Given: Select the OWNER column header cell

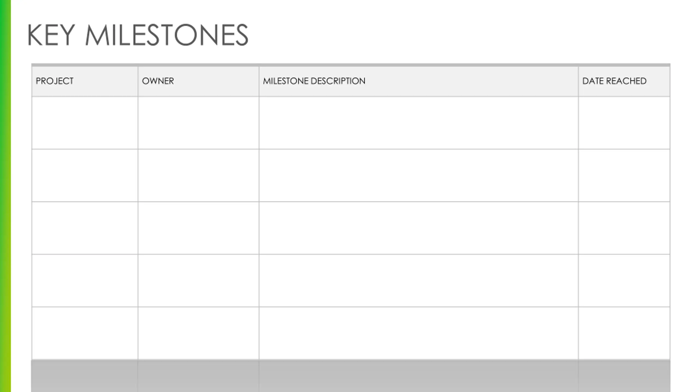Looking at the screenshot, I should pos(198,81).
